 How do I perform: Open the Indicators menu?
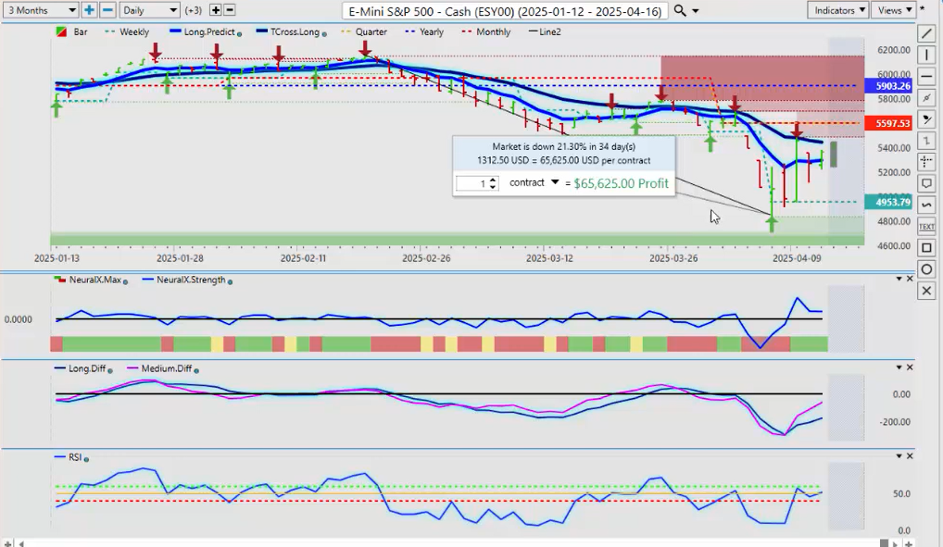(837, 10)
